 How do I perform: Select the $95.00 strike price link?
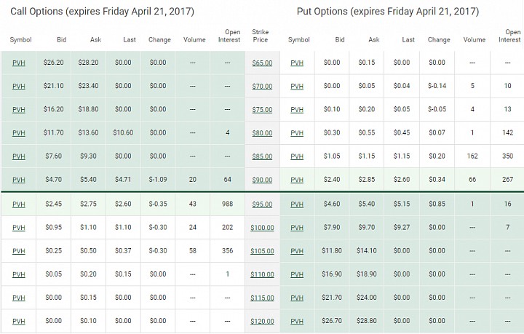click(262, 204)
